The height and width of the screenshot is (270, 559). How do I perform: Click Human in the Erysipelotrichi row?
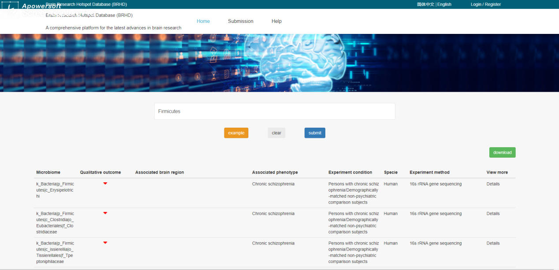coord(391,184)
